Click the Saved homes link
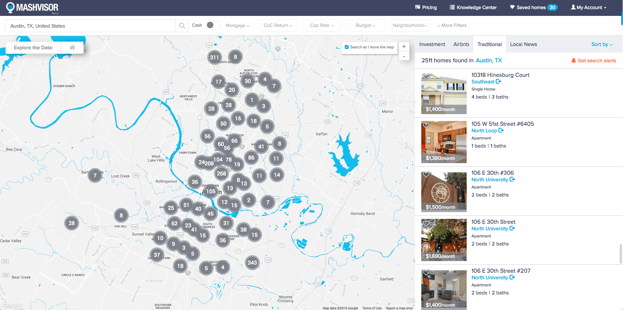The image size is (623, 310). [531, 7]
